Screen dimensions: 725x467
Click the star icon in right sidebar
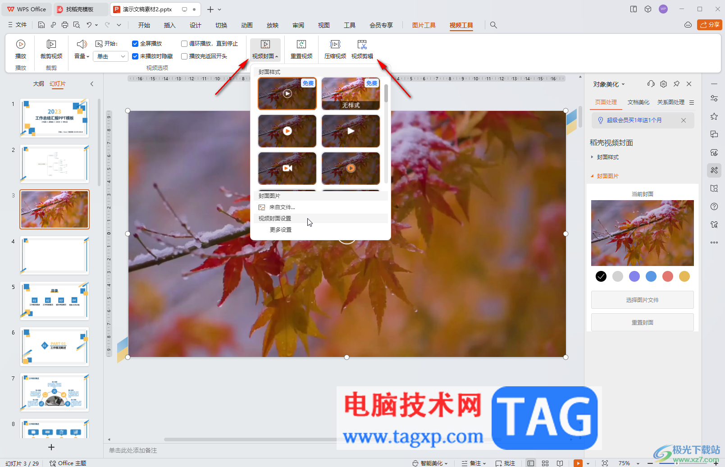714,116
